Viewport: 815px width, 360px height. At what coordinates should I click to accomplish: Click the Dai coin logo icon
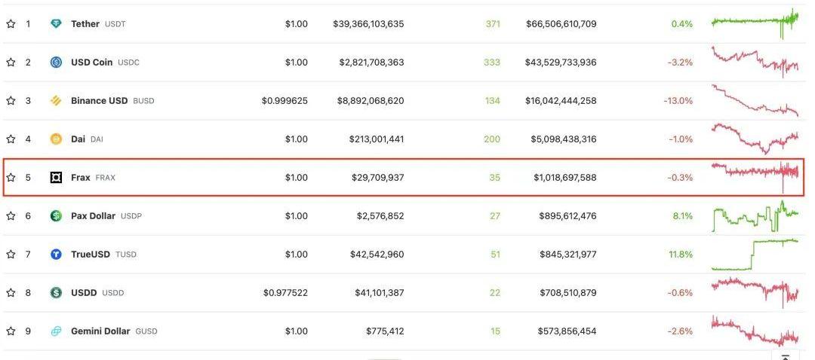(56, 139)
